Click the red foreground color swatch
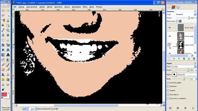 coord(4,95)
